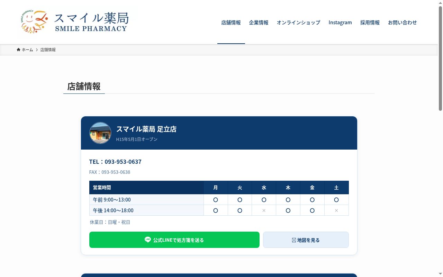Open the お問い合わせ menu item
This screenshot has height=277, width=443.
click(403, 23)
